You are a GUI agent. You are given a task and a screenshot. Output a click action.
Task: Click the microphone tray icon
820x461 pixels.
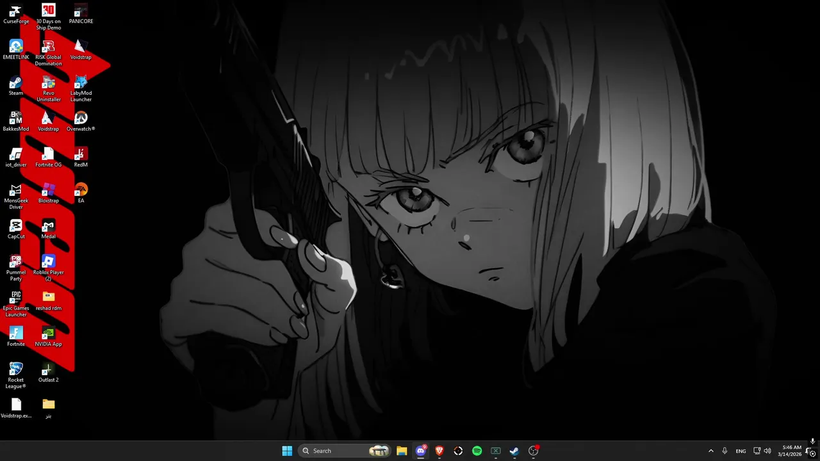[x=725, y=451]
